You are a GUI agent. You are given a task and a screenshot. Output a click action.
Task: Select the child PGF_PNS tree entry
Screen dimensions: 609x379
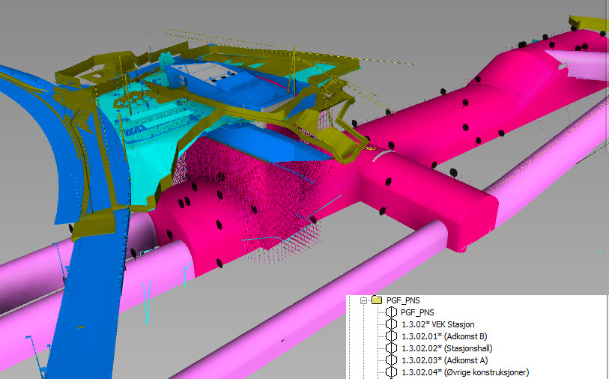[x=417, y=312]
